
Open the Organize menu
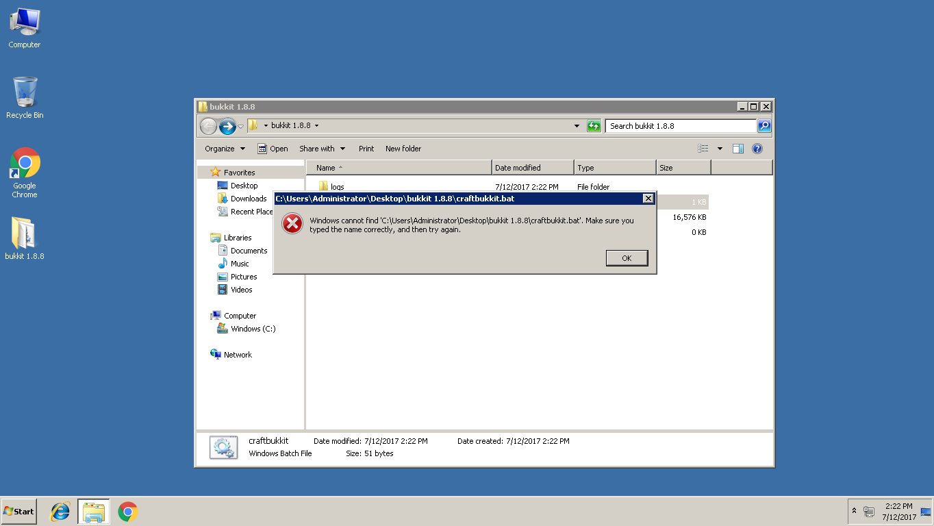225,149
